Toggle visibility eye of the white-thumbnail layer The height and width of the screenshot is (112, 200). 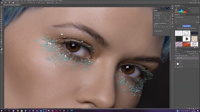coord(175,64)
